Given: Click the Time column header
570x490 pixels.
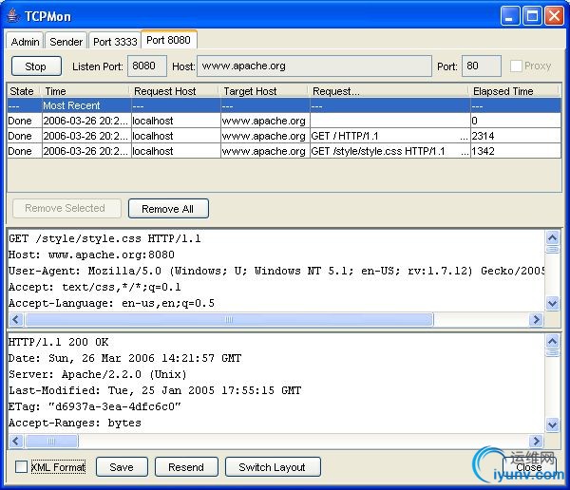Looking at the screenshot, I should pos(85,91).
